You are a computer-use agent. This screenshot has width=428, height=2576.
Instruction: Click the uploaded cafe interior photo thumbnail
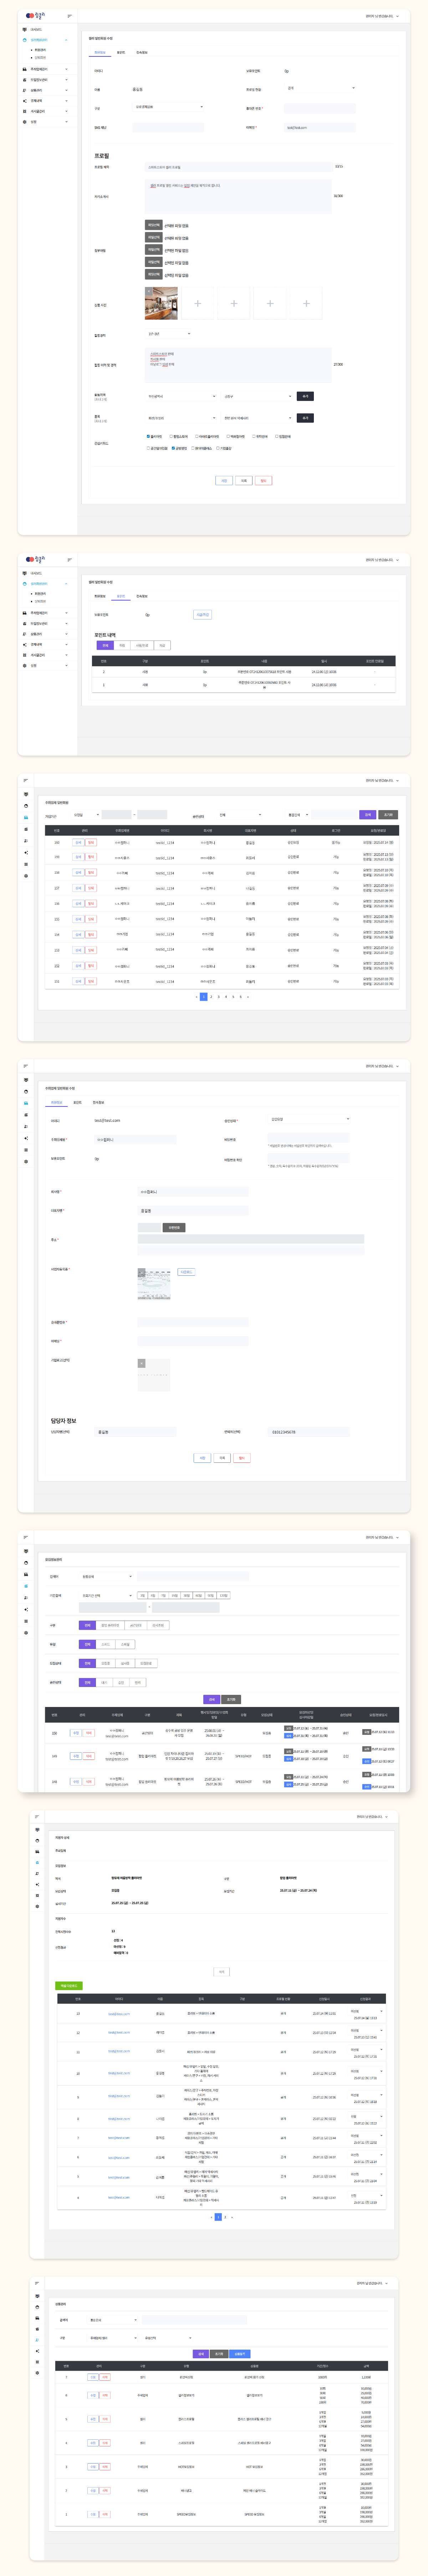(x=161, y=303)
